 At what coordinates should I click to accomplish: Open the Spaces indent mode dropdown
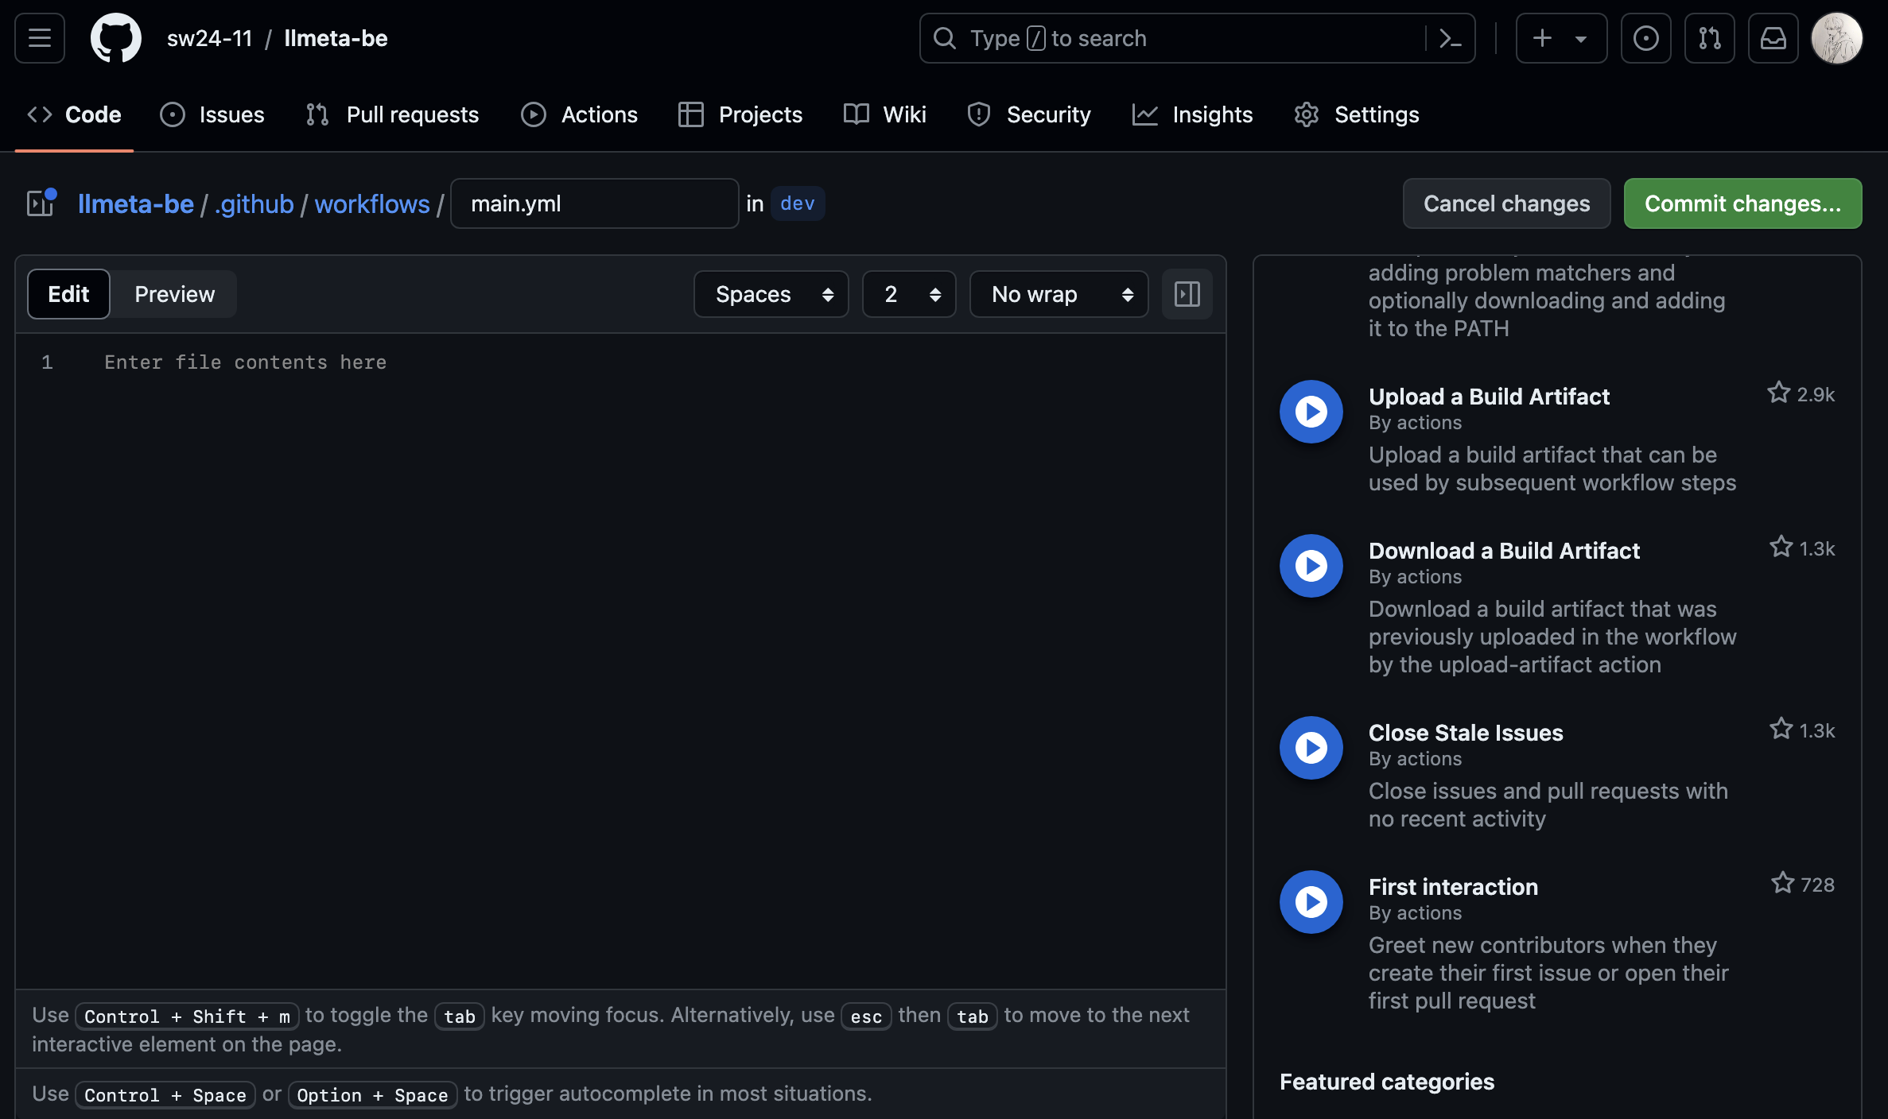(771, 294)
